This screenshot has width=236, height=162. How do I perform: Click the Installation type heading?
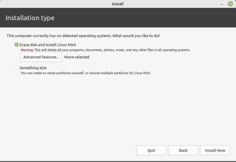click(30, 18)
